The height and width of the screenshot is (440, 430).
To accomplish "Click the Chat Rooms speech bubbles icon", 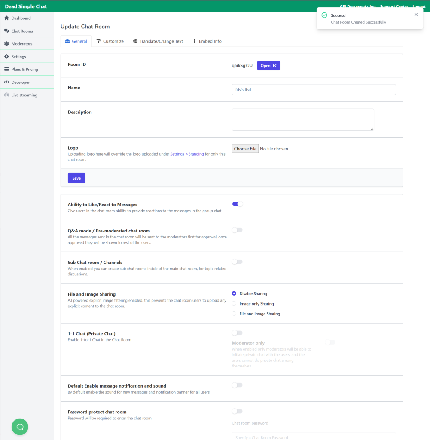I will pyautogui.click(x=6, y=31).
